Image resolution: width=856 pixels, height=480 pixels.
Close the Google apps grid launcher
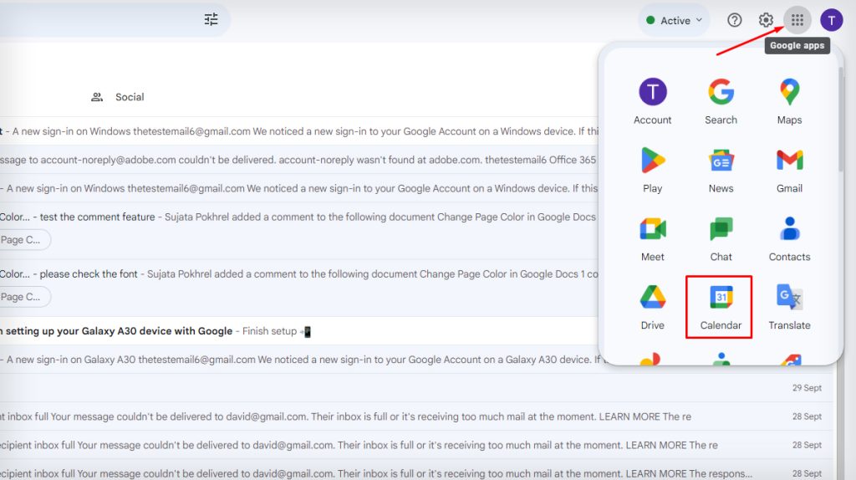[x=797, y=20]
